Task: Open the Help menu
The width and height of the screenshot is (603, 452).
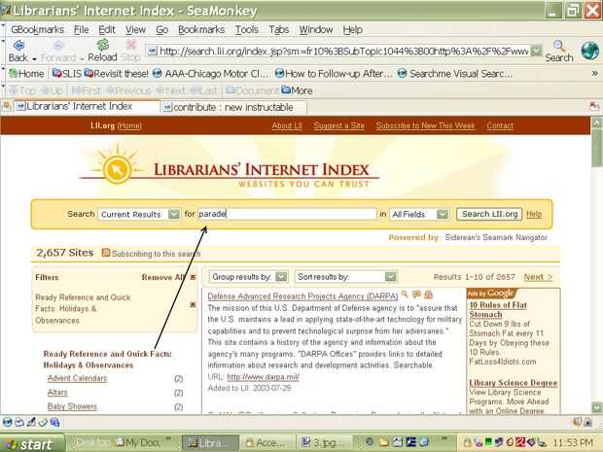Action: [352, 29]
